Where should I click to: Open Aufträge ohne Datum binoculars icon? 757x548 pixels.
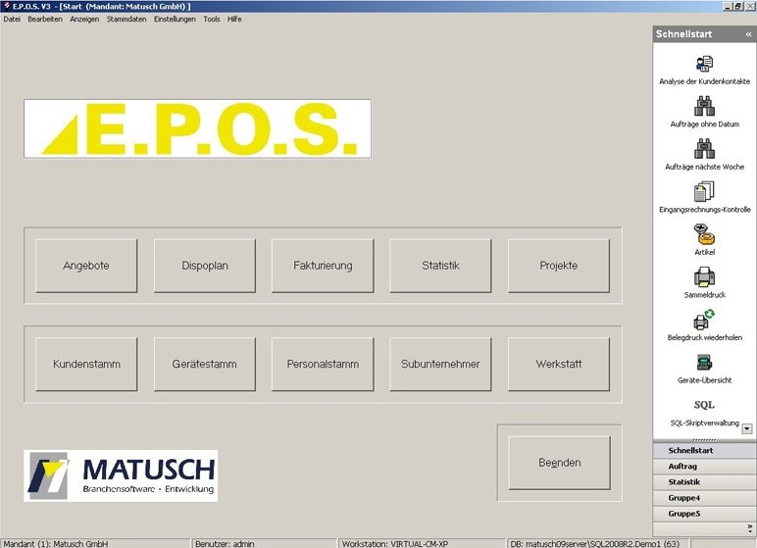point(704,106)
